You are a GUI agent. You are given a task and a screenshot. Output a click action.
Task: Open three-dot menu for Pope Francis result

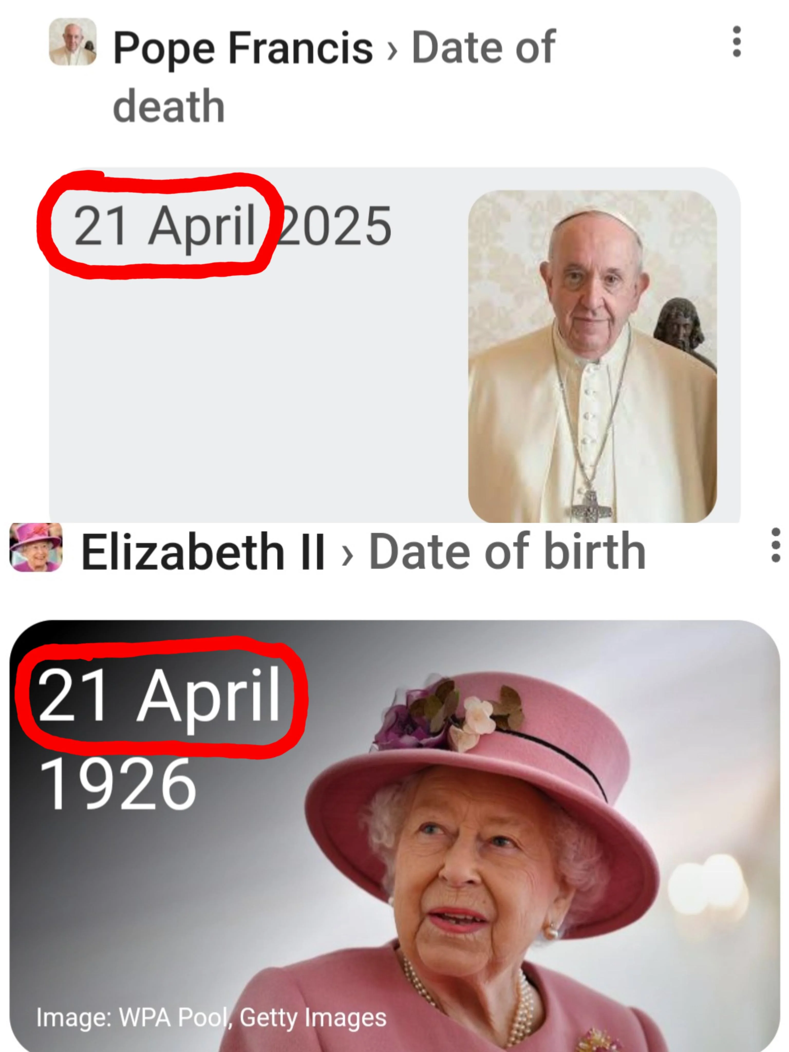coord(737,42)
